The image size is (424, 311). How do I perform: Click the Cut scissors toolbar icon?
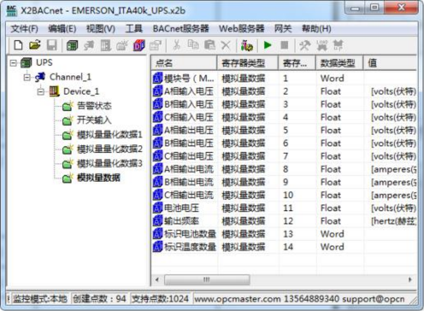[x=177, y=46]
